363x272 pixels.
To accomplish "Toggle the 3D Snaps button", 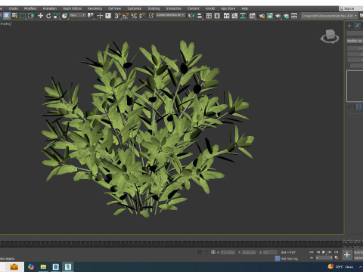I will coord(117,16).
